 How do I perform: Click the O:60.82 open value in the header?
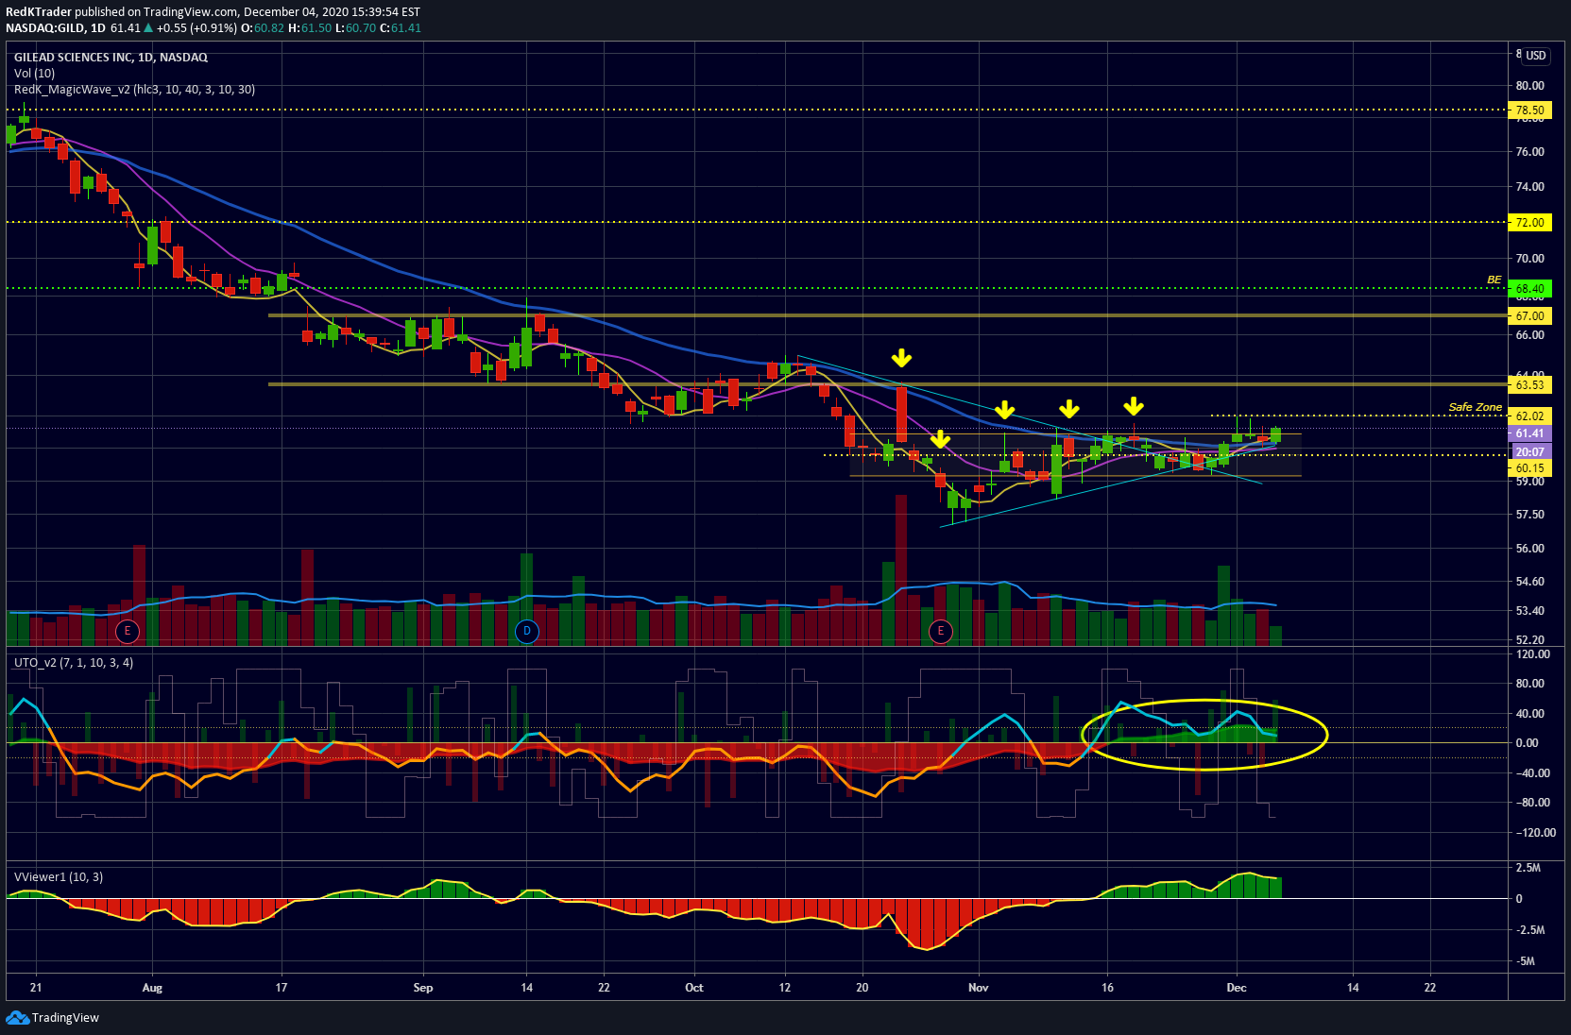pyautogui.click(x=263, y=27)
